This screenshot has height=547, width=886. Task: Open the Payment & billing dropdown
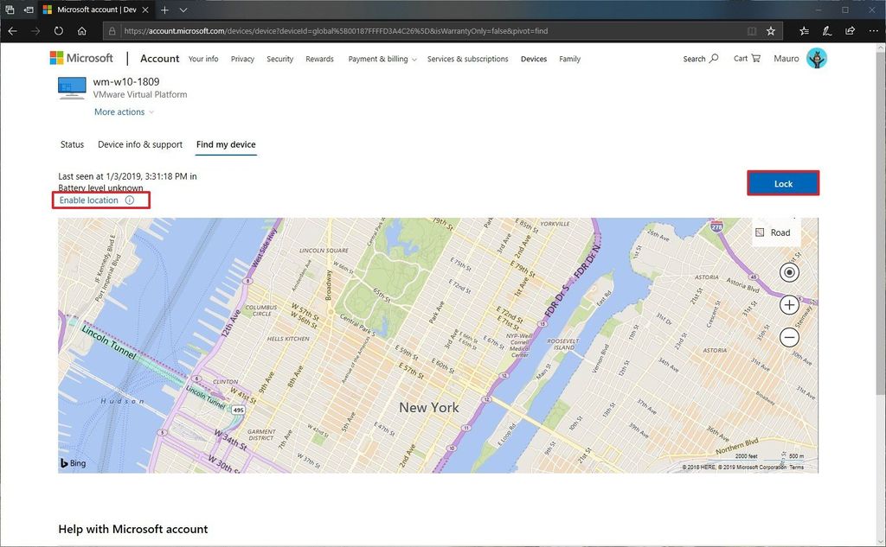(382, 59)
